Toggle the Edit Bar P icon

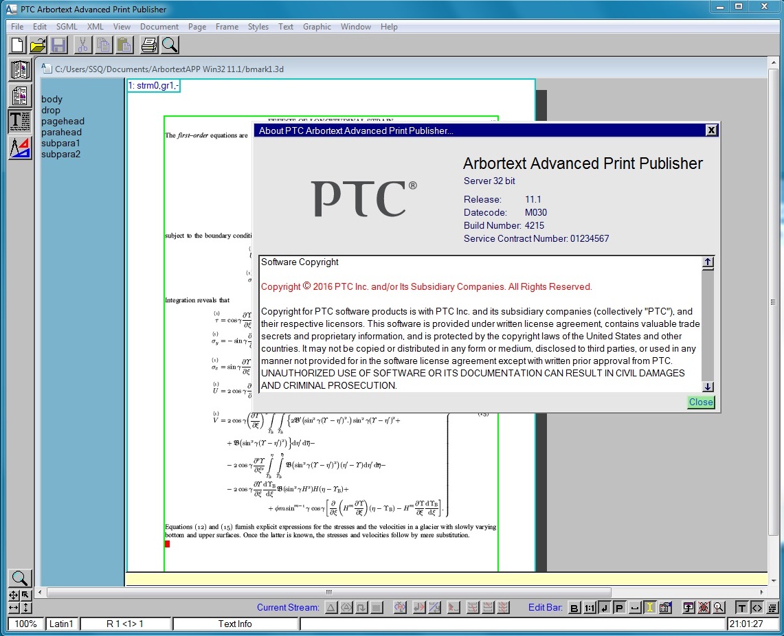click(619, 608)
